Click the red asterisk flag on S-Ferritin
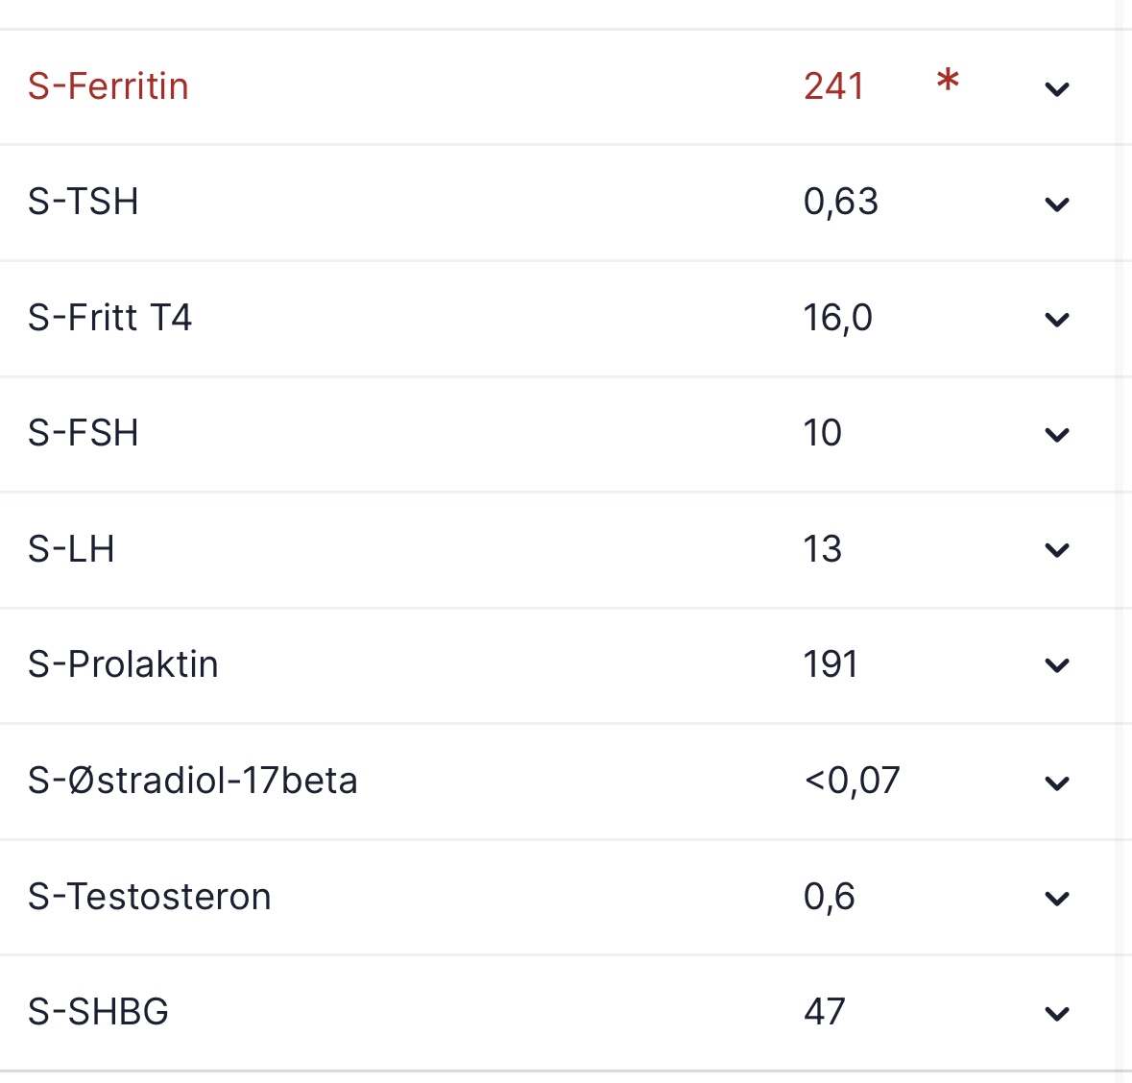 click(948, 81)
